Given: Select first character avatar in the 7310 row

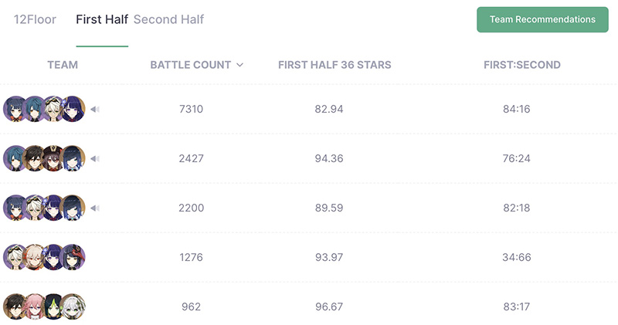Looking at the screenshot, I should tap(15, 109).
